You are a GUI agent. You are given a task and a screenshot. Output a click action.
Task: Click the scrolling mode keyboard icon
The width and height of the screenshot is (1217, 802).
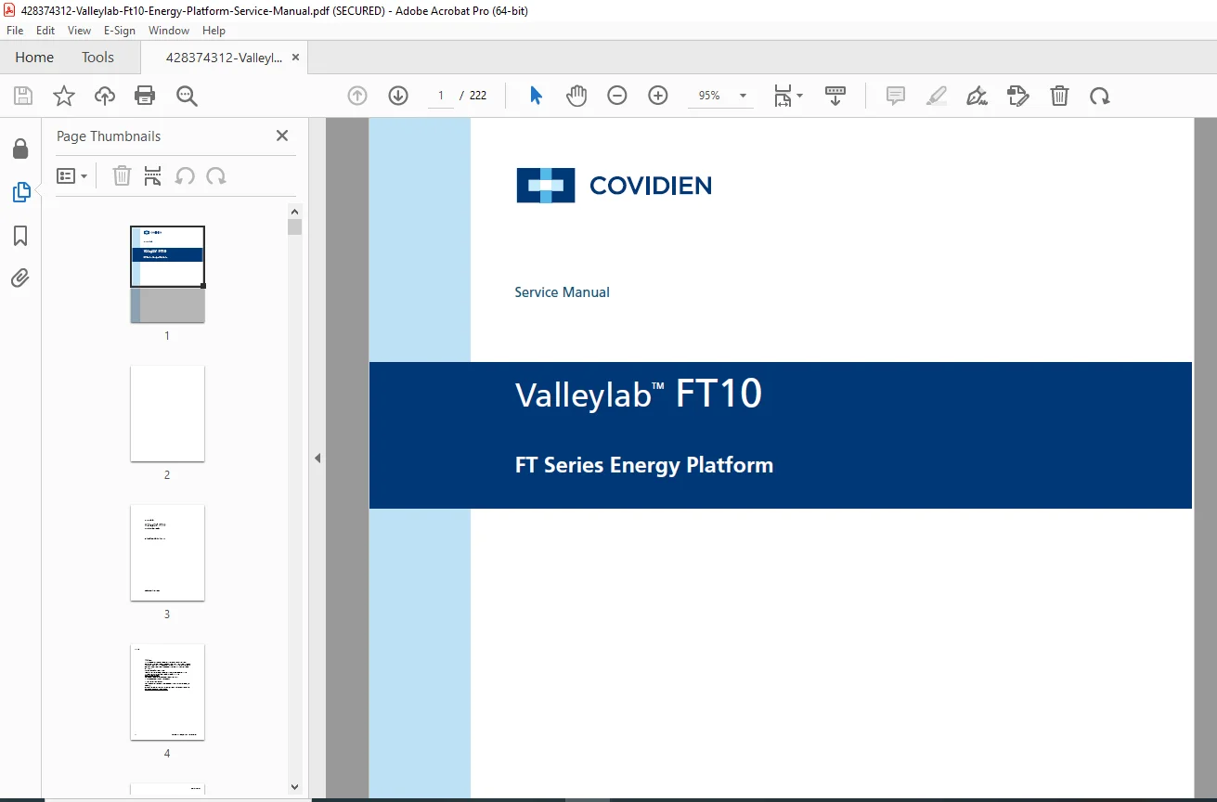point(835,96)
